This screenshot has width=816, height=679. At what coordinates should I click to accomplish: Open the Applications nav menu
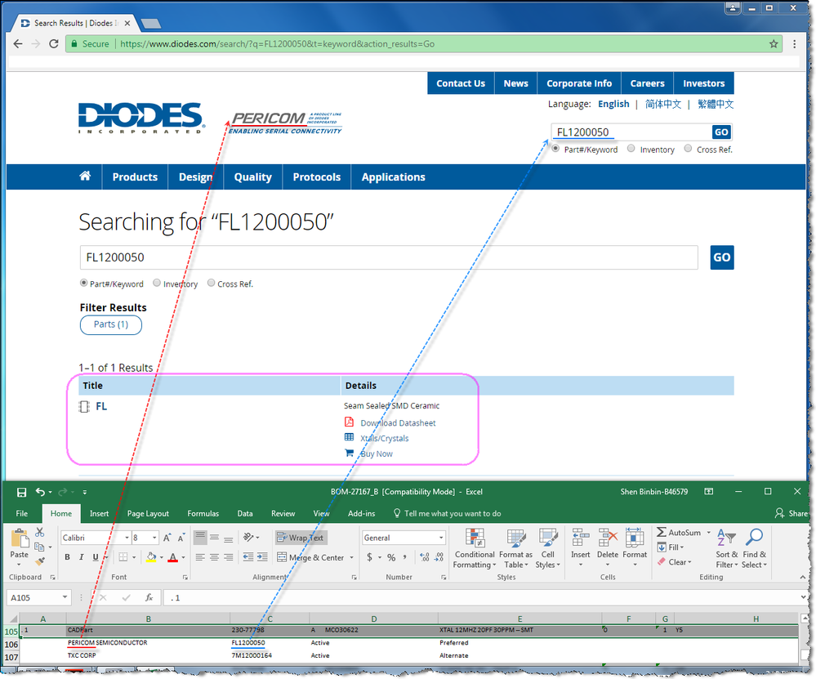393,177
